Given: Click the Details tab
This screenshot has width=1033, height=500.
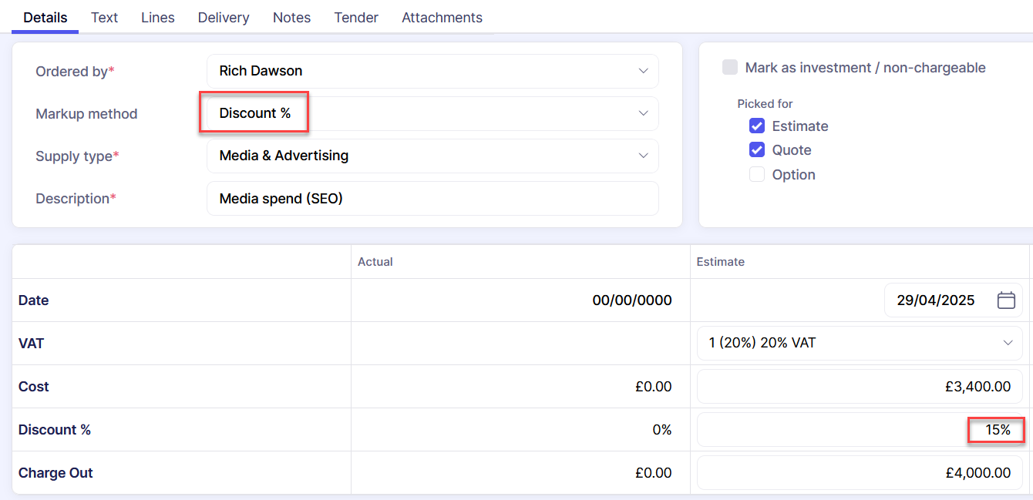Looking at the screenshot, I should tap(45, 17).
